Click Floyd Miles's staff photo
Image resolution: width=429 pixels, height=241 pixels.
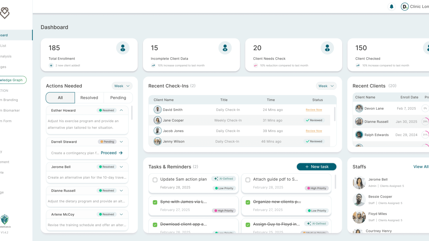coord(359,217)
